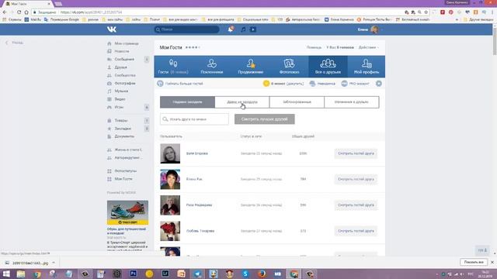This screenshot has width=497, height=279.
Task: Click the name Любовь Токарева
Action: (200, 231)
